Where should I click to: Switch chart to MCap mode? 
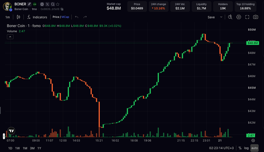pyautogui.click(x=65, y=17)
